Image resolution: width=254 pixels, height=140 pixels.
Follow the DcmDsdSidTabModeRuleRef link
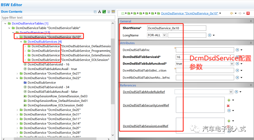click(x=144, y=92)
